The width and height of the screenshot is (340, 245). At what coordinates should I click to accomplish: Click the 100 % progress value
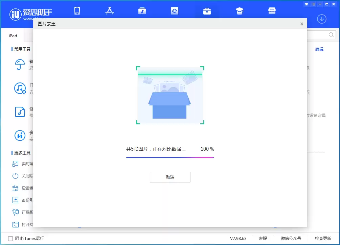coord(207,149)
